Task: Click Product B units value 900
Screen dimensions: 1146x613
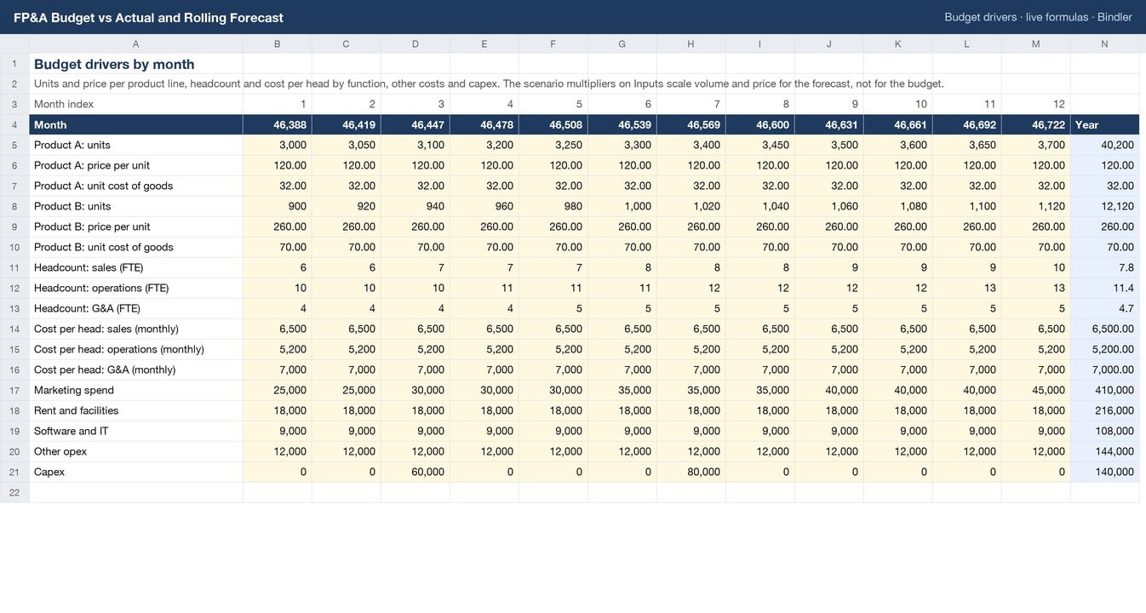Action: (x=277, y=206)
